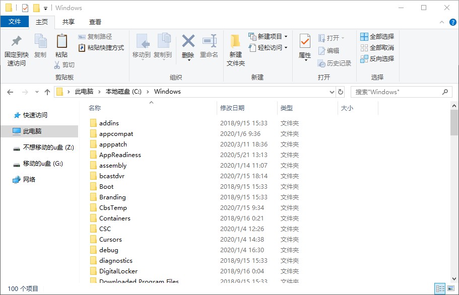Viewport: 459px width, 295px height.
Task: Select 快速访问 in the navigation pane
Action: tap(30, 115)
